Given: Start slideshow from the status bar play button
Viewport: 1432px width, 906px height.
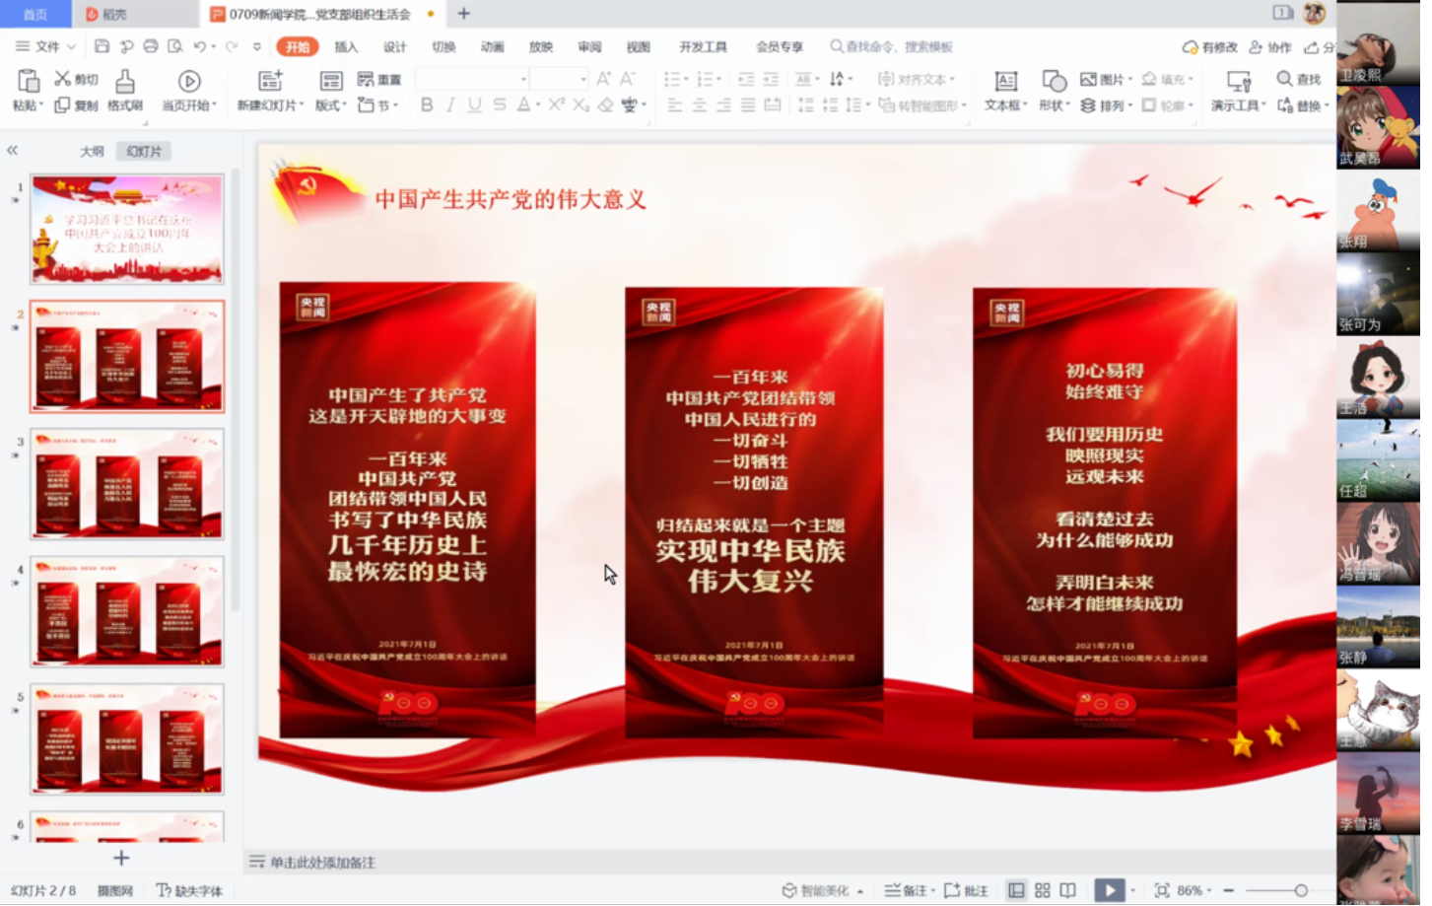Looking at the screenshot, I should coord(1109,890).
